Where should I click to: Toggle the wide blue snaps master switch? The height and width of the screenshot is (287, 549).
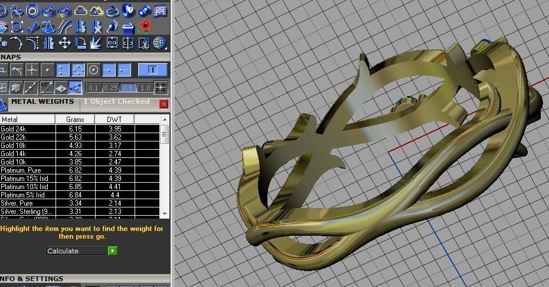coord(153,70)
